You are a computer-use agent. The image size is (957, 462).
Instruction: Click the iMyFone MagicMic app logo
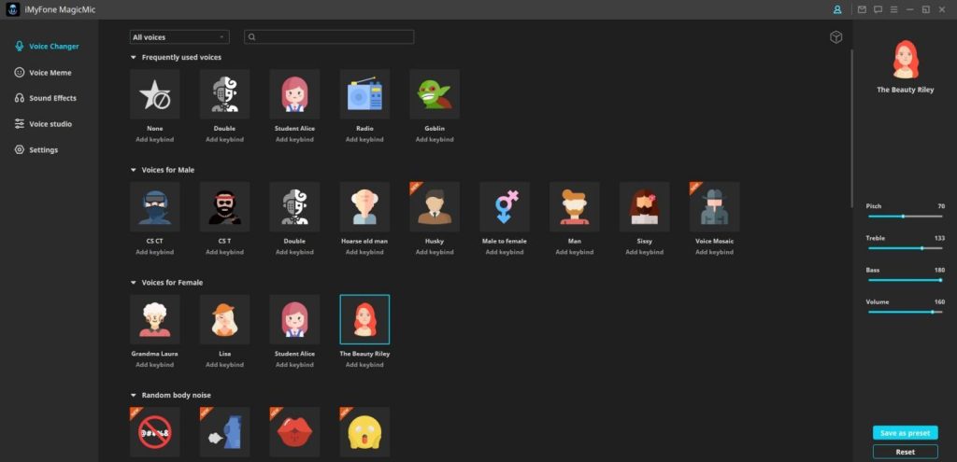point(13,9)
